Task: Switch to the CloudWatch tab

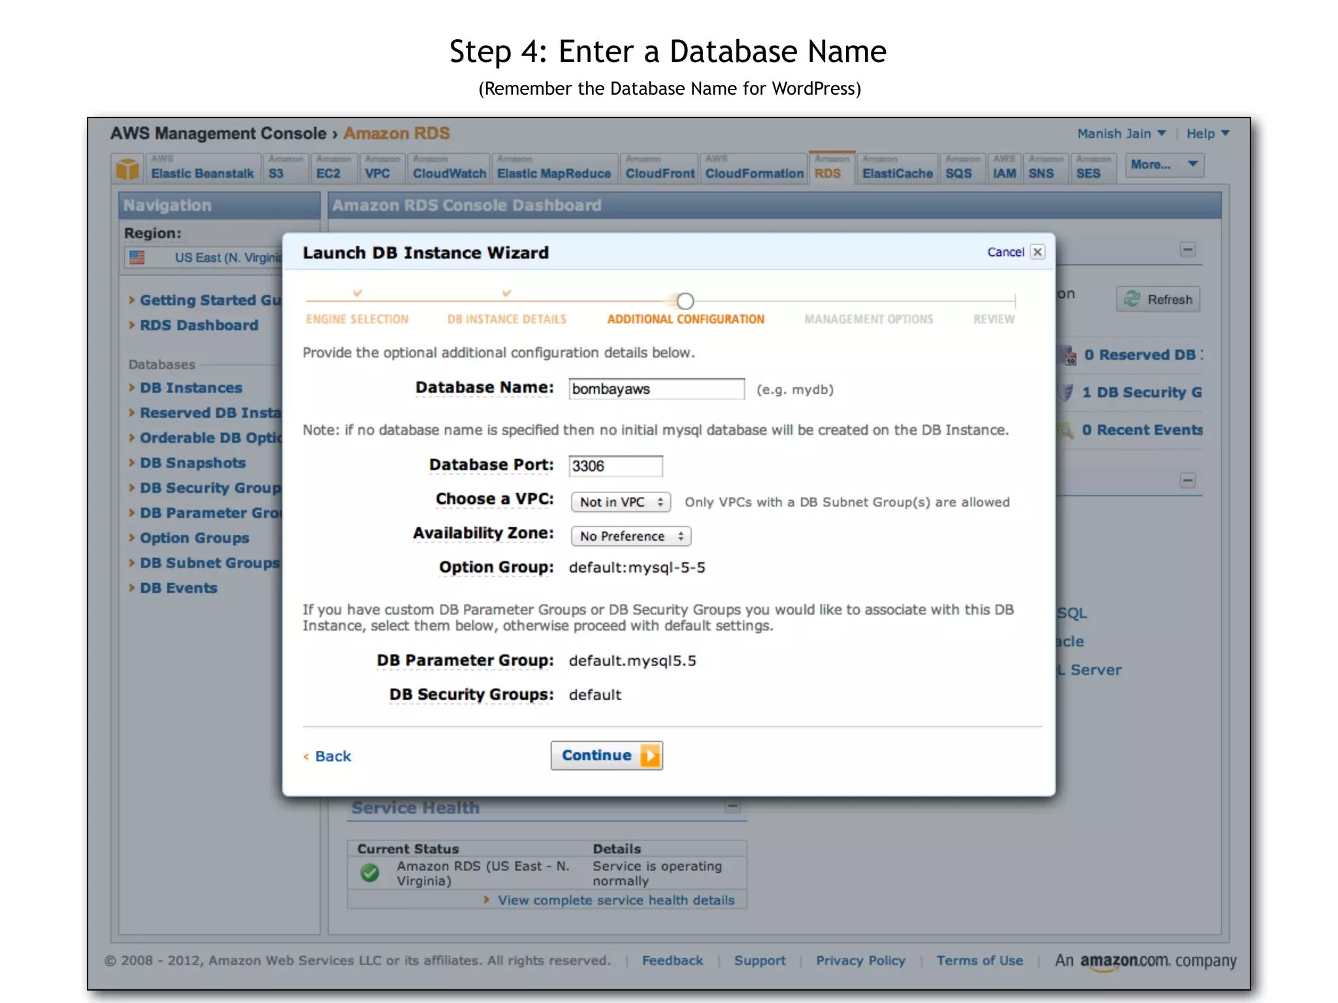Action: [x=448, y=168]
